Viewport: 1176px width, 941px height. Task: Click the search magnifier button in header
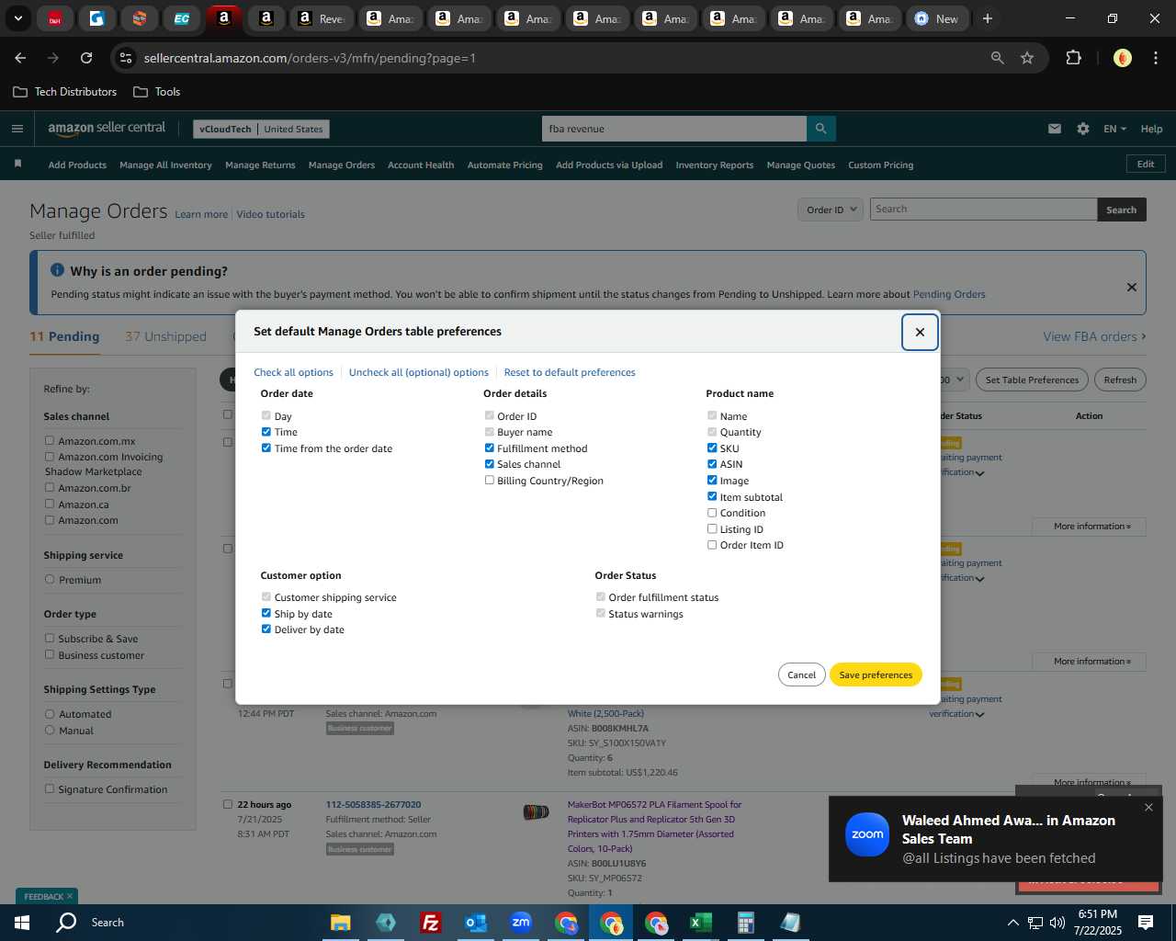coord(821,129)
